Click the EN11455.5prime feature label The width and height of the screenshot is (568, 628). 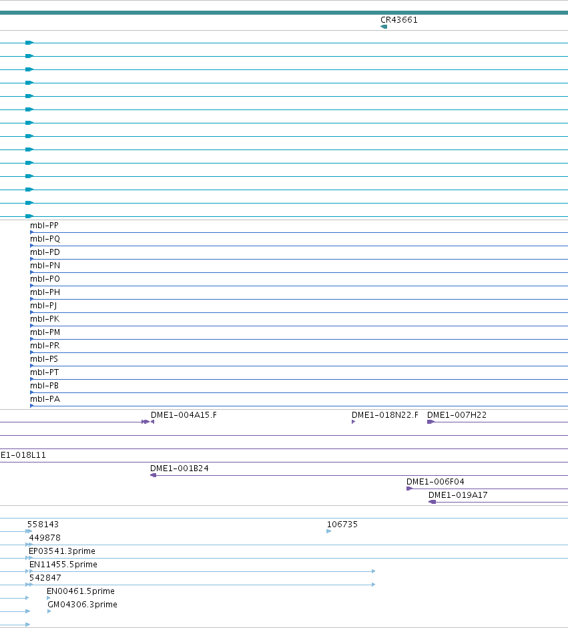point(63,565)
